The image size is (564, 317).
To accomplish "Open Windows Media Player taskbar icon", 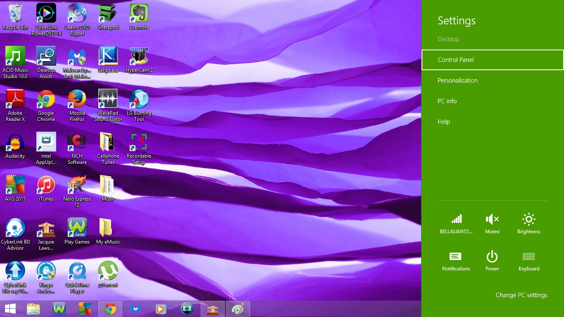I will (161, 309).
